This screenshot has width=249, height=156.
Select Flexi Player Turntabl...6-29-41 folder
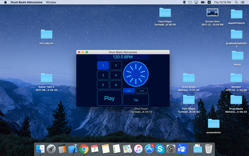[189, 100]
